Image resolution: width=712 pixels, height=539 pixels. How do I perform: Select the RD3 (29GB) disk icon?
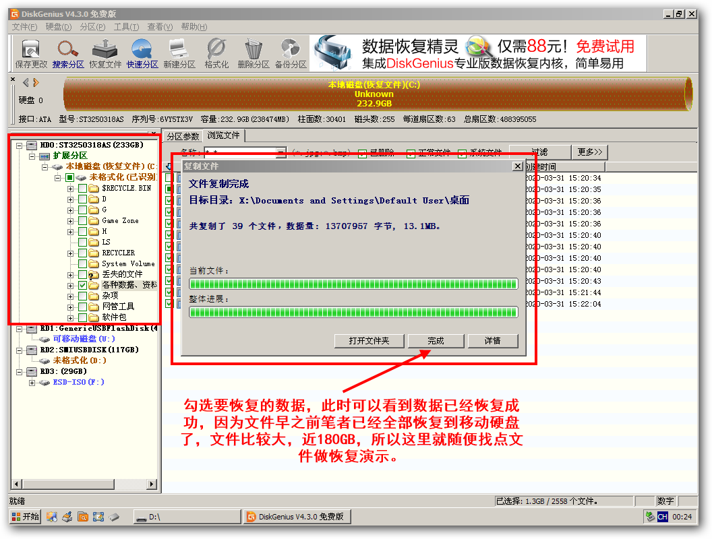31,372
